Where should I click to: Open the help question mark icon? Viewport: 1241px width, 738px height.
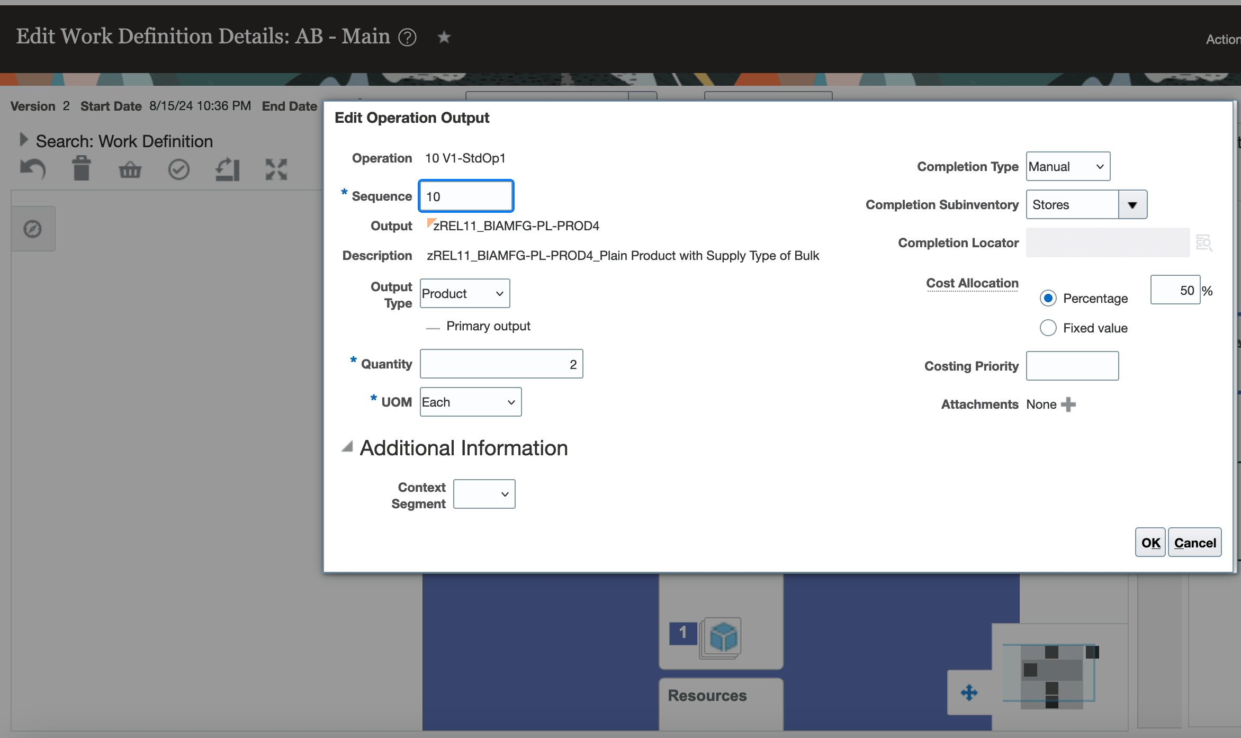(407, 38)
